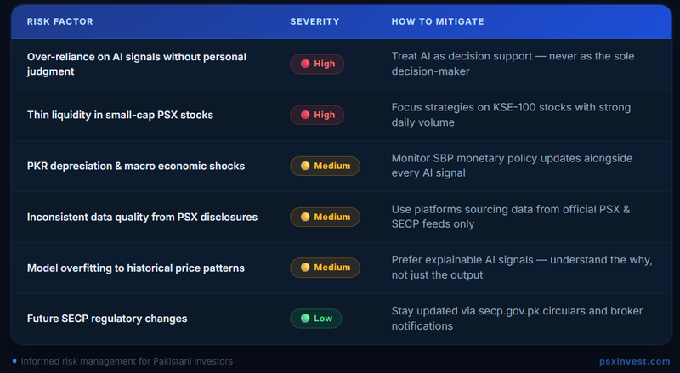Click the red dot in the over-reliance row badge
680x373 pixels.
304,64
